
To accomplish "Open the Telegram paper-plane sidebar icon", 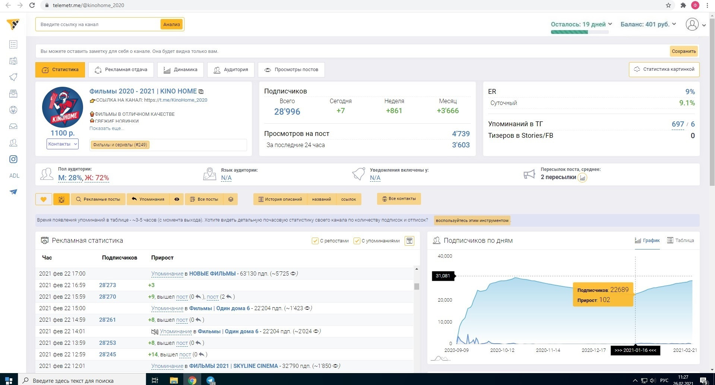I will tap(13, 192).
